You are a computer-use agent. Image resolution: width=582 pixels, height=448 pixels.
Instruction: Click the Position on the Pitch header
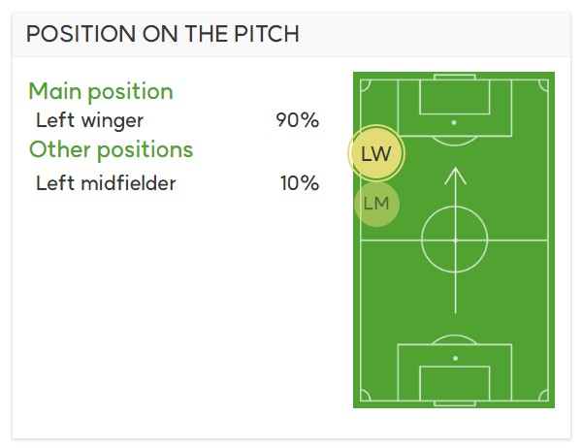point(163,34)
